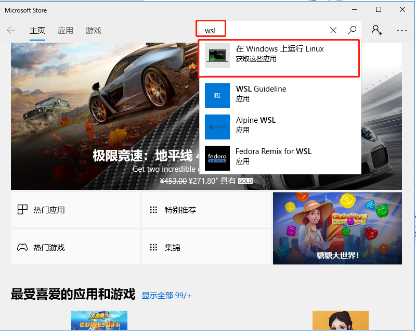Switch to the 主页 tab
Screen dimensions: 416x331
[x=37, y=31]
